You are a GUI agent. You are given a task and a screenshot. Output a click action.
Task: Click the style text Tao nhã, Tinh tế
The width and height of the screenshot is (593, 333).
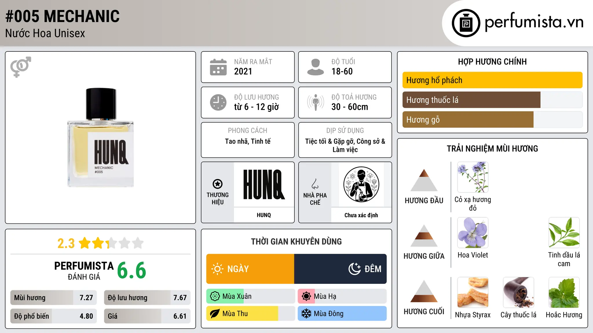pyautogui.click(x=248, y=141)
